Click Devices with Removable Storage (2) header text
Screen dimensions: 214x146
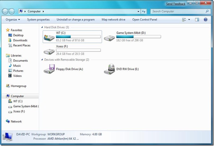tap(66, 60)
